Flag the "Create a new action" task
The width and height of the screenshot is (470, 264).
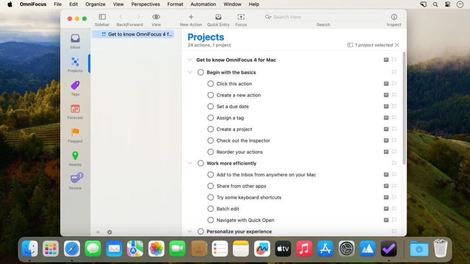[x=394, y=95]
